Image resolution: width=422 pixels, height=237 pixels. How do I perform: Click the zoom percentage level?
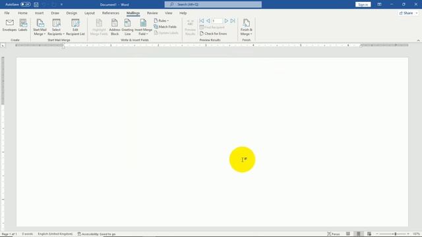(416, 234)
